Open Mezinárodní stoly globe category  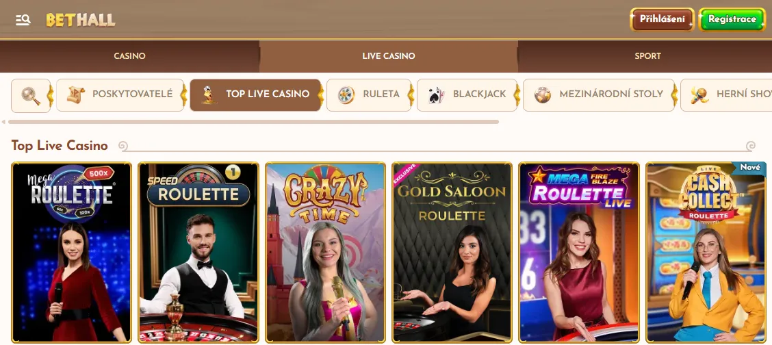pyautogui.click(x=599, y=95)
